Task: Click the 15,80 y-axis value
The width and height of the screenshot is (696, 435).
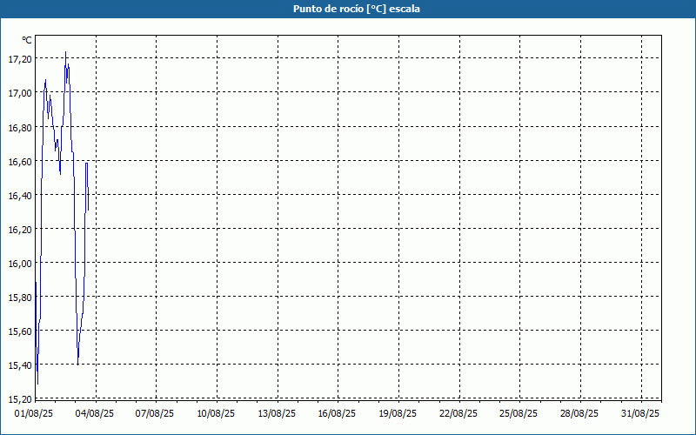Action: click(x=20, y=298)
